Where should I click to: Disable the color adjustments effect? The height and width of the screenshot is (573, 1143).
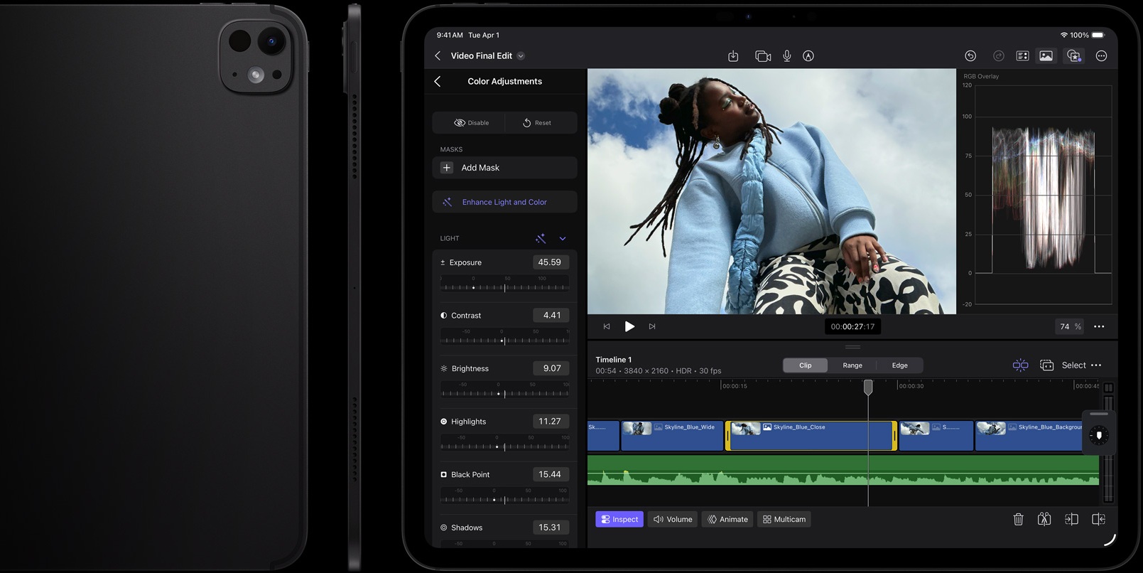click(470, 123)
